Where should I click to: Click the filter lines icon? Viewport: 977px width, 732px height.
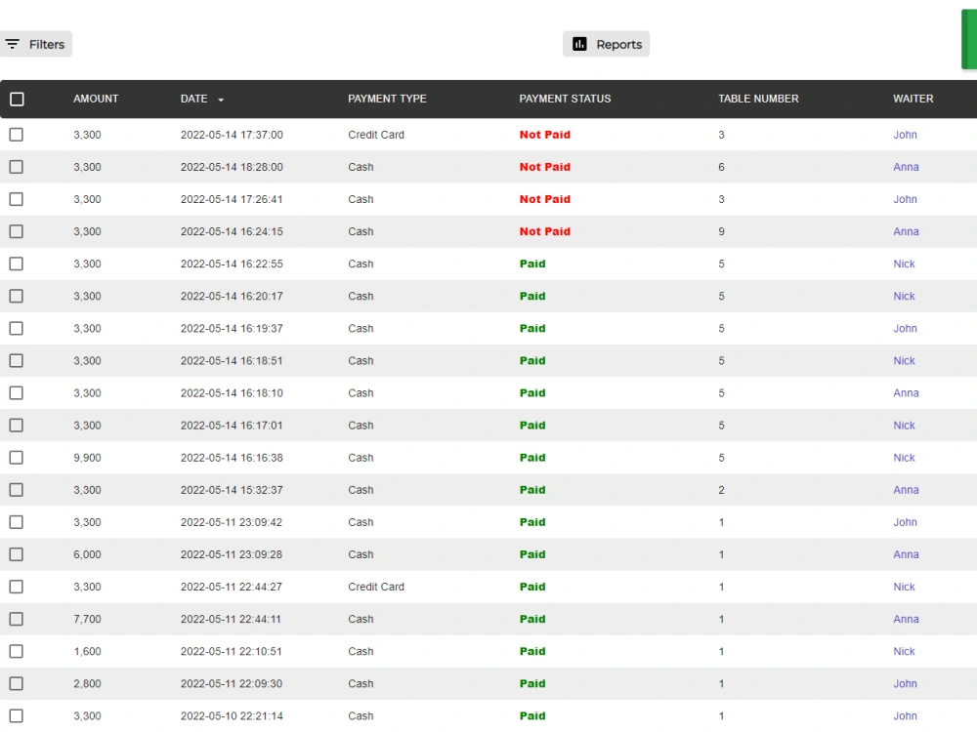13,44
